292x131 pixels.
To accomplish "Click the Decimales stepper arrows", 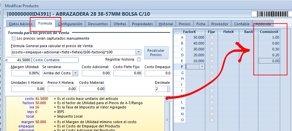I will tap(169, 89).
